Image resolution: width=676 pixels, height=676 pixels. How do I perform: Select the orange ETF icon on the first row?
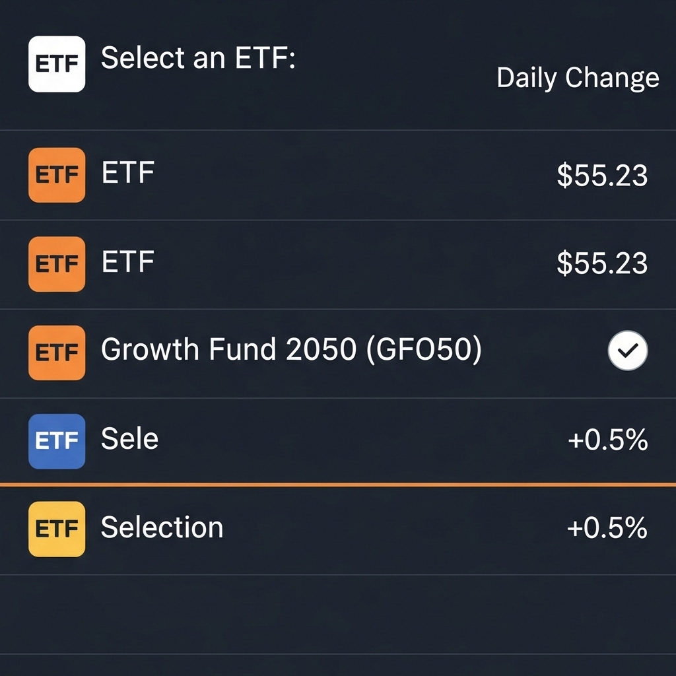pyautogui.click(x=56, y=174)
